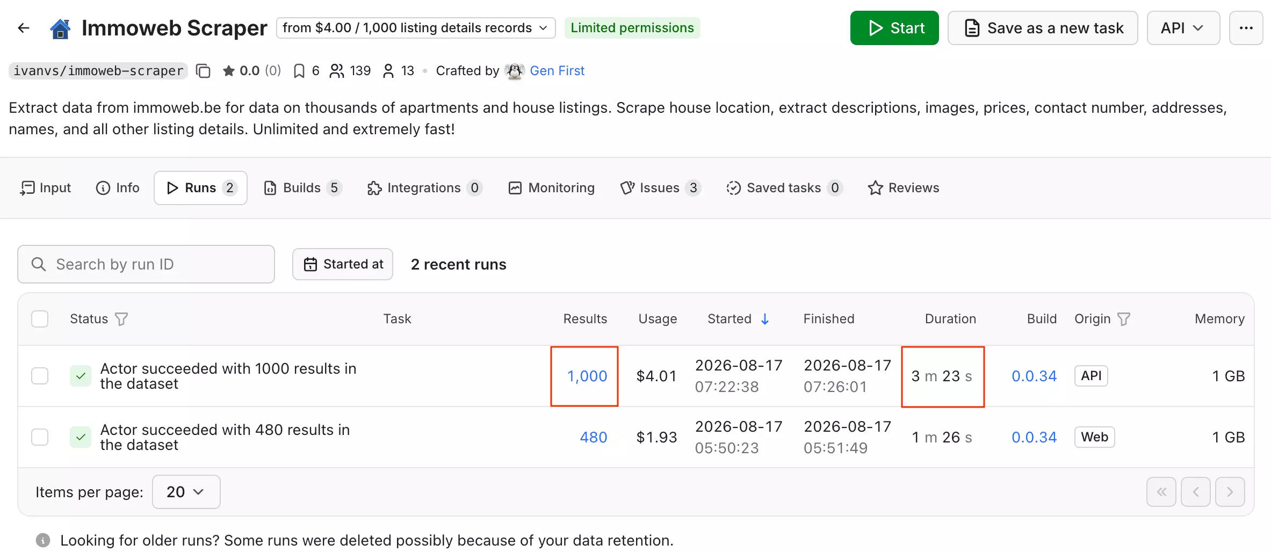Open the Reviews tab
This screenshot has height=552, width=1271.
(x=904, y=188)
